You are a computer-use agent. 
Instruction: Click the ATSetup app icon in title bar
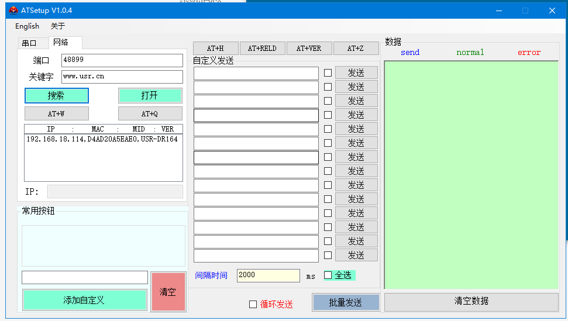pos(13,11)
